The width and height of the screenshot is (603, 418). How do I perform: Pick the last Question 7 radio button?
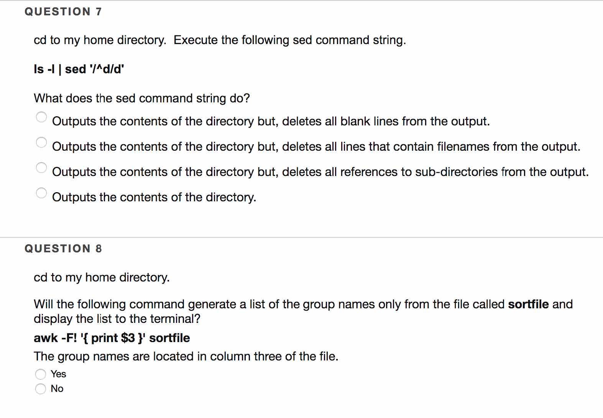(x=41, y=193)
